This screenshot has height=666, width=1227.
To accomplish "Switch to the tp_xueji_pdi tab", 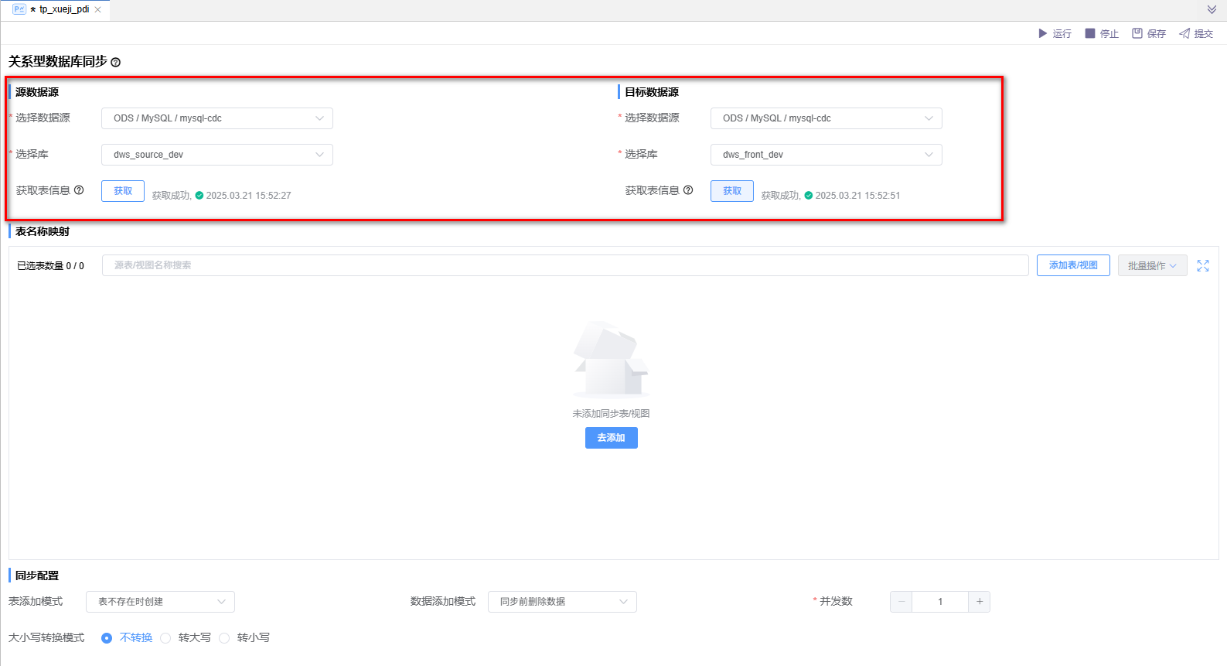I will pos(63,10).
